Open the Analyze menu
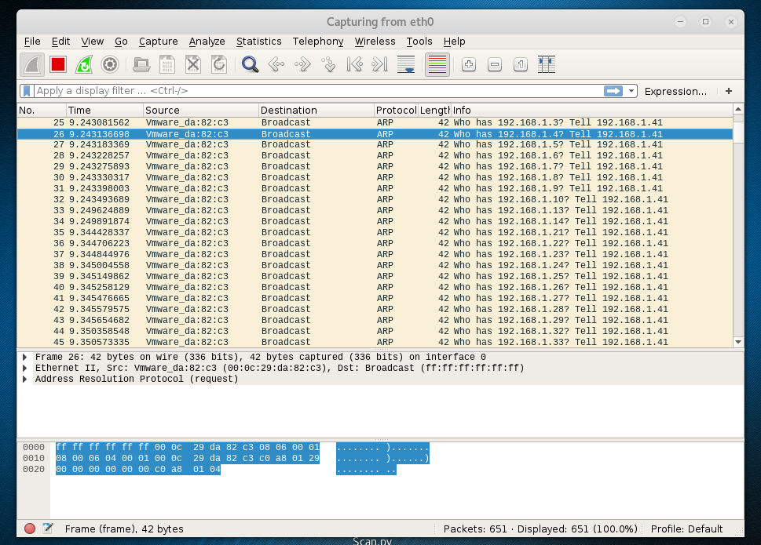This screenshot has width=761, height=545. point(207,41)
